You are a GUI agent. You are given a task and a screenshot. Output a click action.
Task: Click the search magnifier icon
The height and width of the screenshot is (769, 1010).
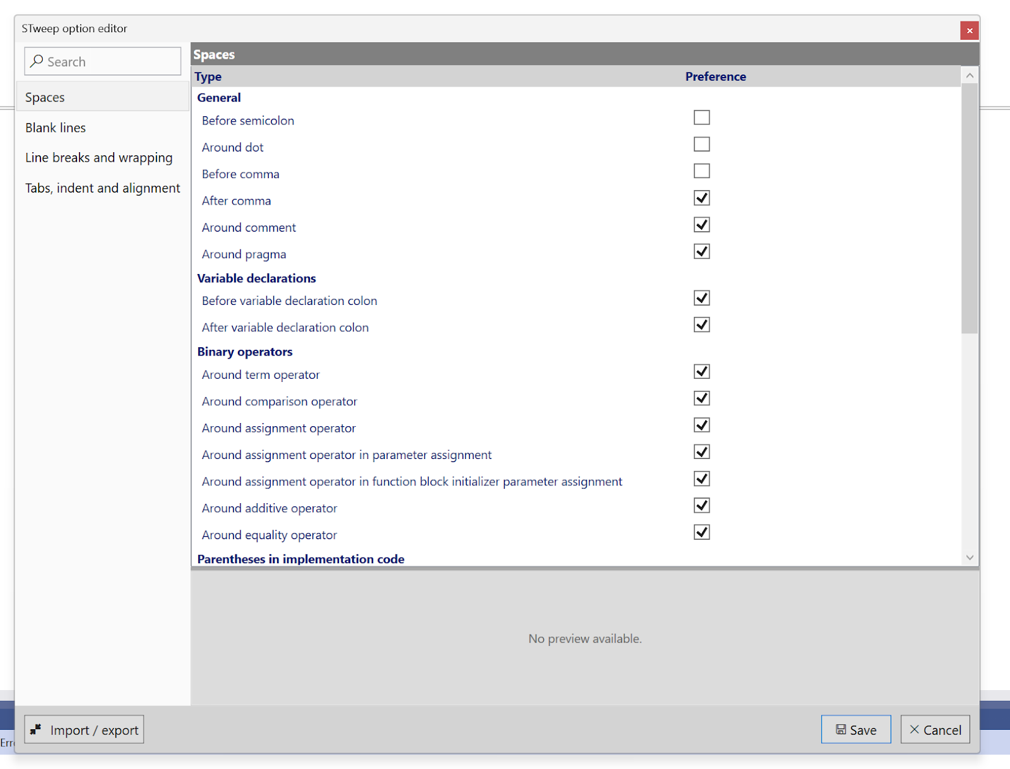point(37,61)
